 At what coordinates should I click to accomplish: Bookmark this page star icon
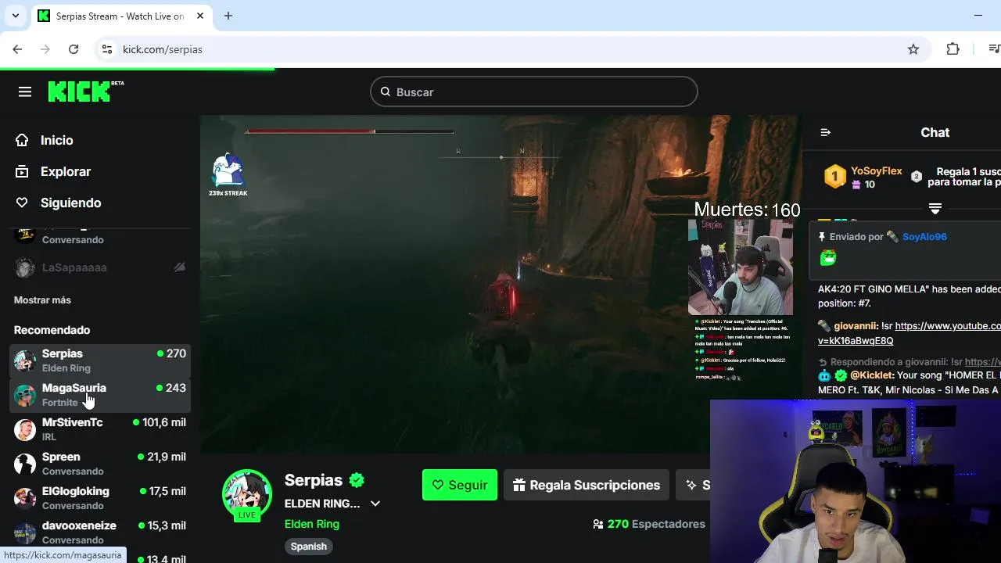pos(913,49)
